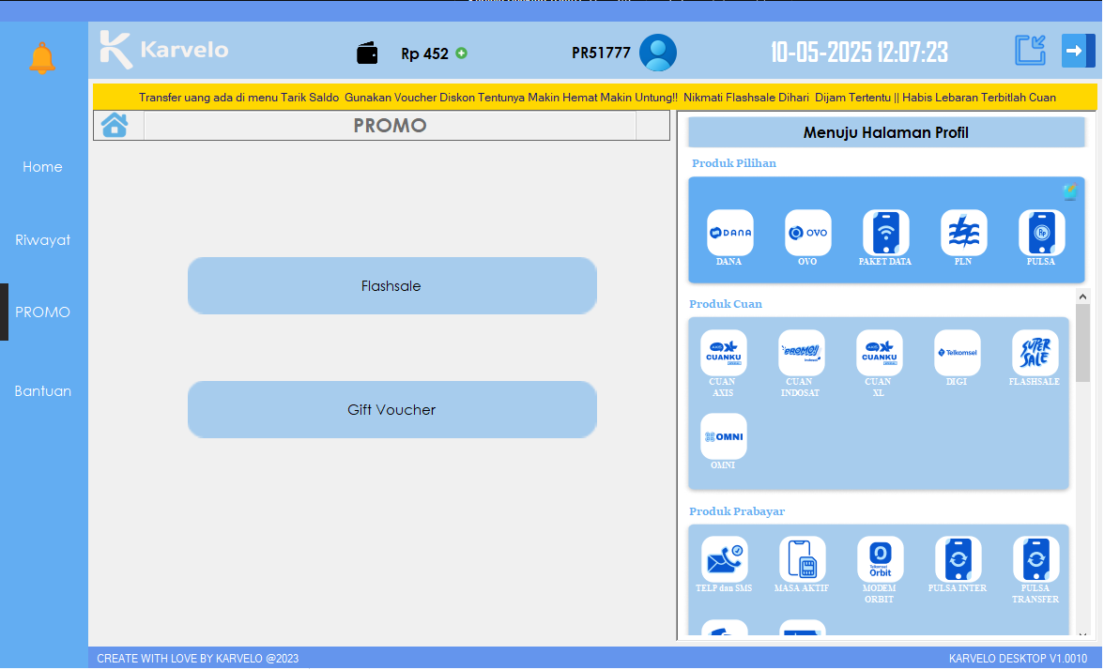The image size is (1104, 670).
Task: Select PROMO in the sidebar
Action: [42, 312]
